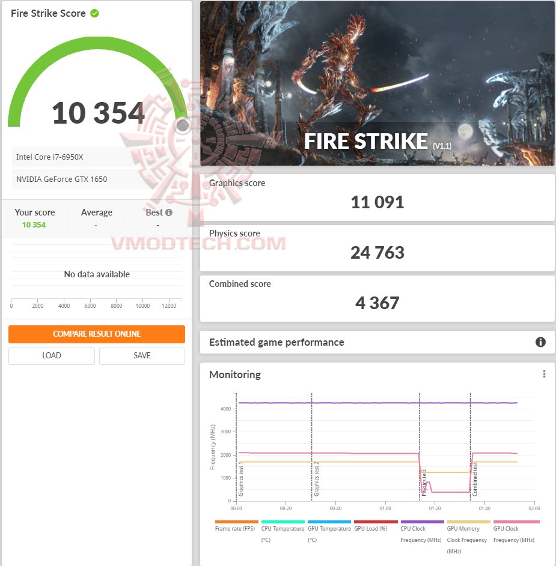
Task: Click the Physics test timeline marker
Action: click(424, 483)
